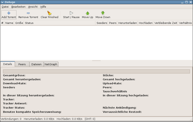
Task: Open the Bearbeiten menu
Action: click(x=18, y=7)
